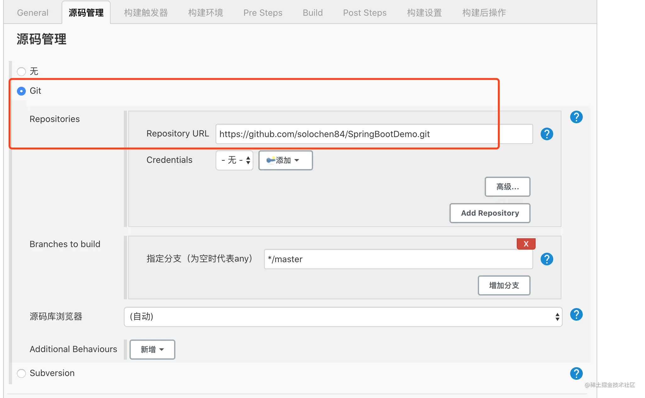Delete branch with red X button
The height and width of the screenshot is (398, 645).
click(x=526, y=244)
